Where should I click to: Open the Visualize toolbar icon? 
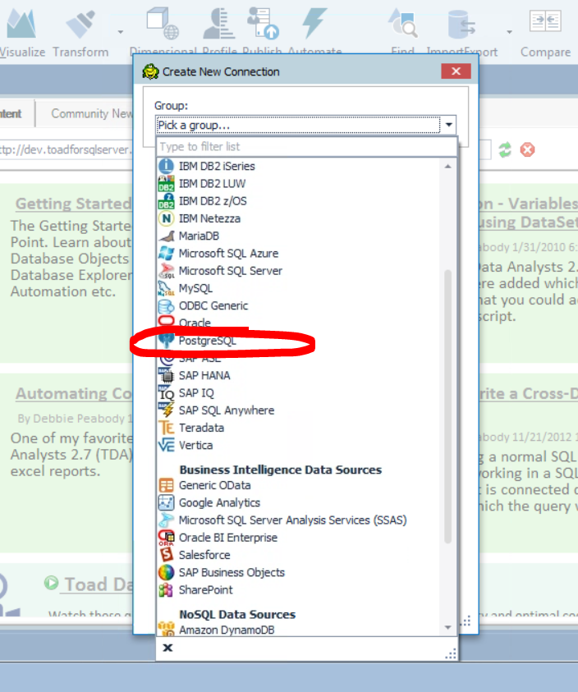(21, 25)
